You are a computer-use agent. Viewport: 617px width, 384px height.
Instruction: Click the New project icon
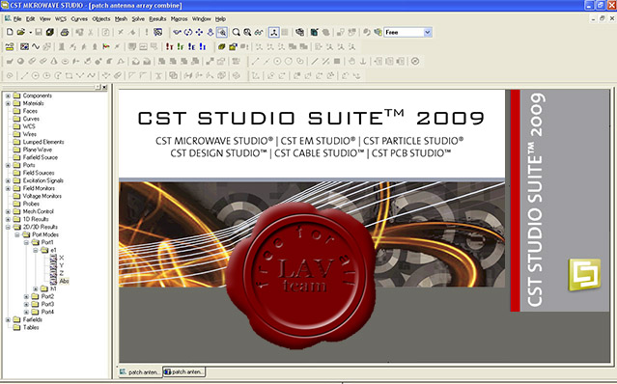pos(10,32)
